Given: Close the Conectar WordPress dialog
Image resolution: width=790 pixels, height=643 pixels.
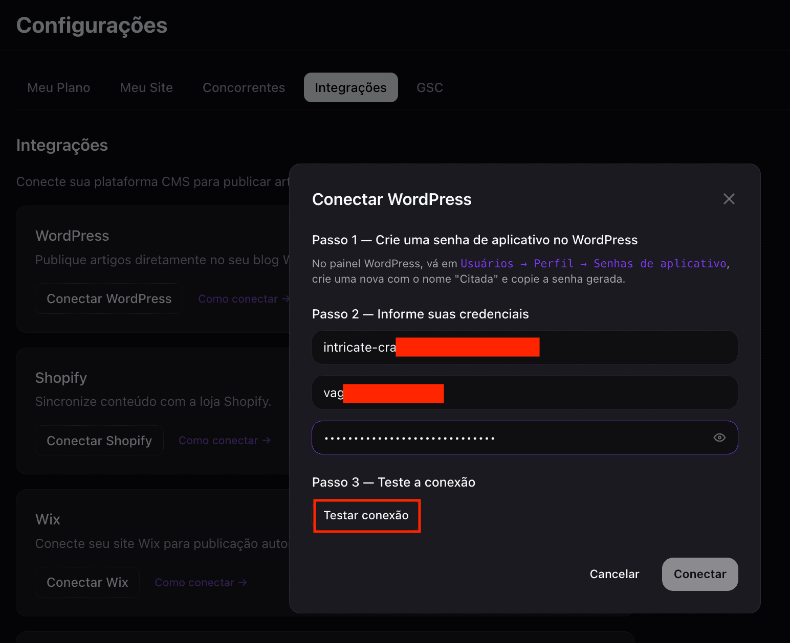Looking at the screenshot, I should click(x=729, y=199).
